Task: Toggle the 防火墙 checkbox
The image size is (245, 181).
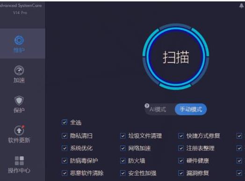Action: (x=122, y=160)
